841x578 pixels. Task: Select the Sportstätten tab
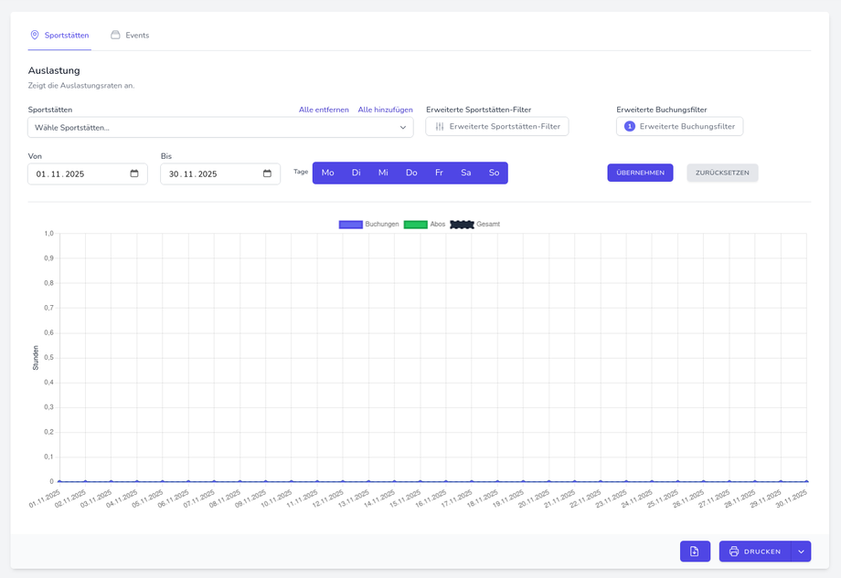pyautogui.click(x=66, y=35)
